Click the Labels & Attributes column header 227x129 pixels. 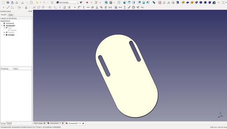(9, 18)
